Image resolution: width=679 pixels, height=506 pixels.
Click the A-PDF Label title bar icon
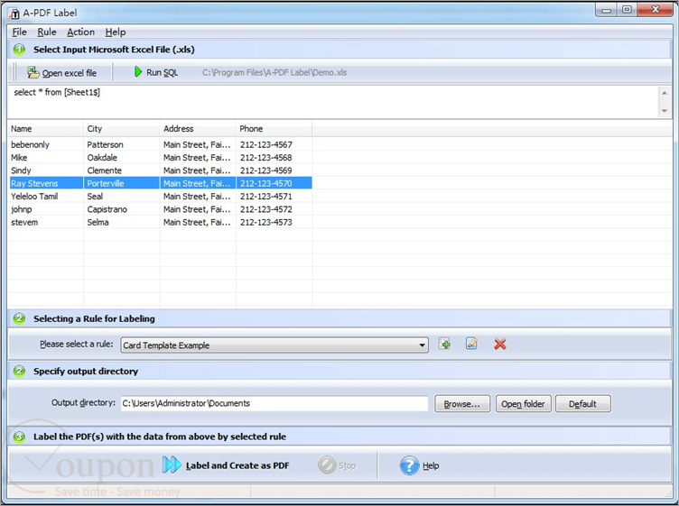click(14, 13)
